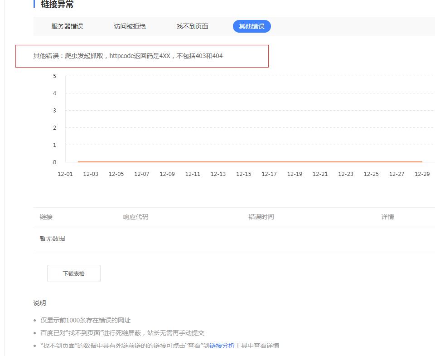Click the 12-09 date on chart axis

tap(167, 174)
